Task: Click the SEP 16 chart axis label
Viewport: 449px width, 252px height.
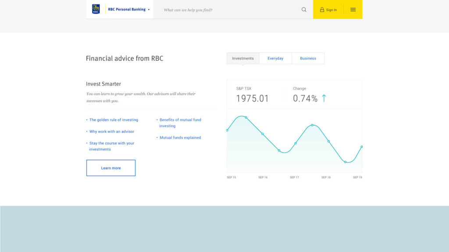Action: (263, 178)
